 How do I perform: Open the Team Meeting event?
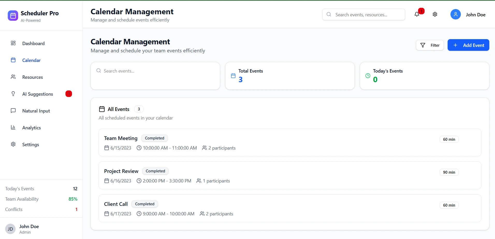pos(290,142)
